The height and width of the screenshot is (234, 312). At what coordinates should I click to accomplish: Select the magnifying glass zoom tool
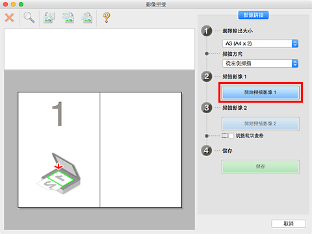coord(29,18)
